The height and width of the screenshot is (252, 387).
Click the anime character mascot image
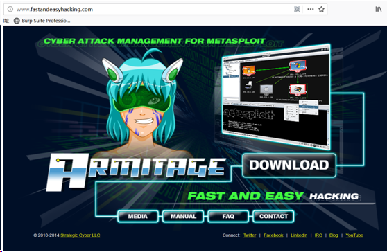[142, 103]
